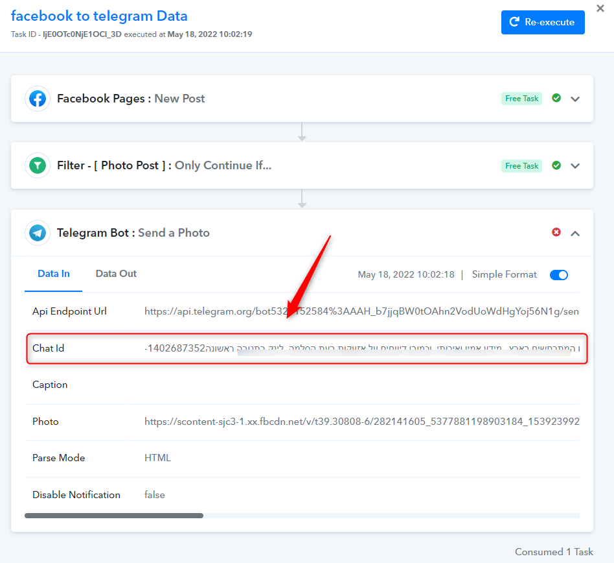
Task: Switch to the Data Out tab
Action: (x=117, y=274)
